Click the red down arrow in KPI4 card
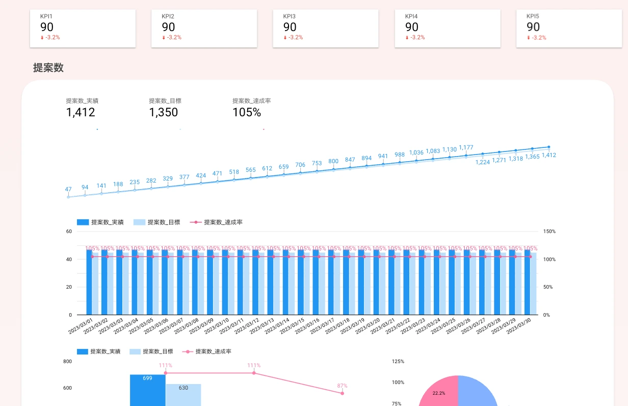Viewport: 628px width, 406px height. [407, 38]
